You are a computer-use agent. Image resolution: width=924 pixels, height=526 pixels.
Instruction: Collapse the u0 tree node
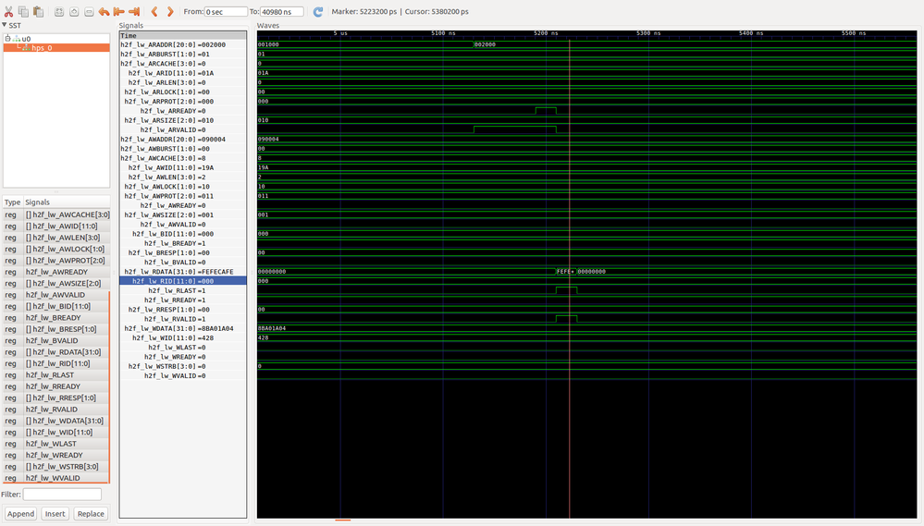point(8,39)
